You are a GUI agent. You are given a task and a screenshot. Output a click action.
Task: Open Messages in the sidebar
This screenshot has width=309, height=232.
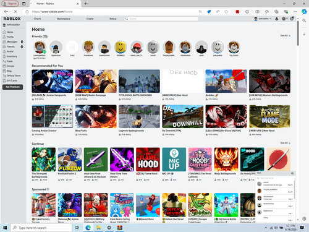13,41
